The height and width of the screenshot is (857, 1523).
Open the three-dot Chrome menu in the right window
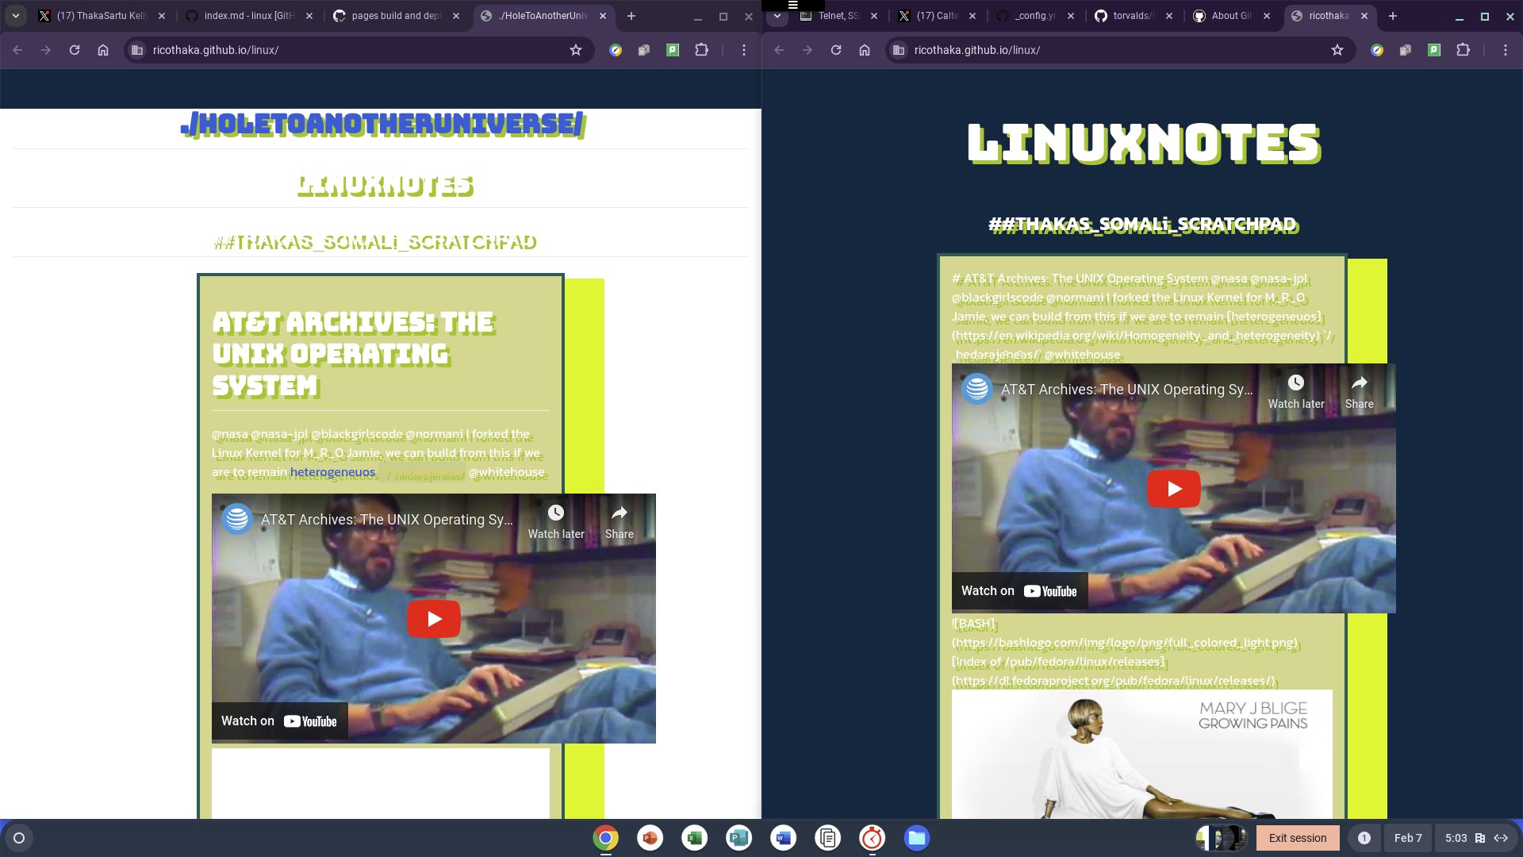1506,50
